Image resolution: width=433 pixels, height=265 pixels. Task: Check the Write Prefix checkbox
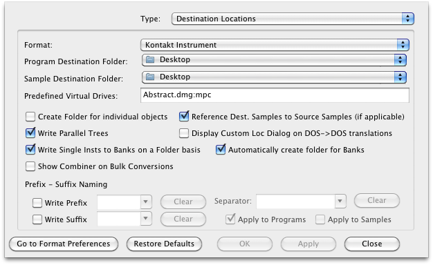[37, 203]
